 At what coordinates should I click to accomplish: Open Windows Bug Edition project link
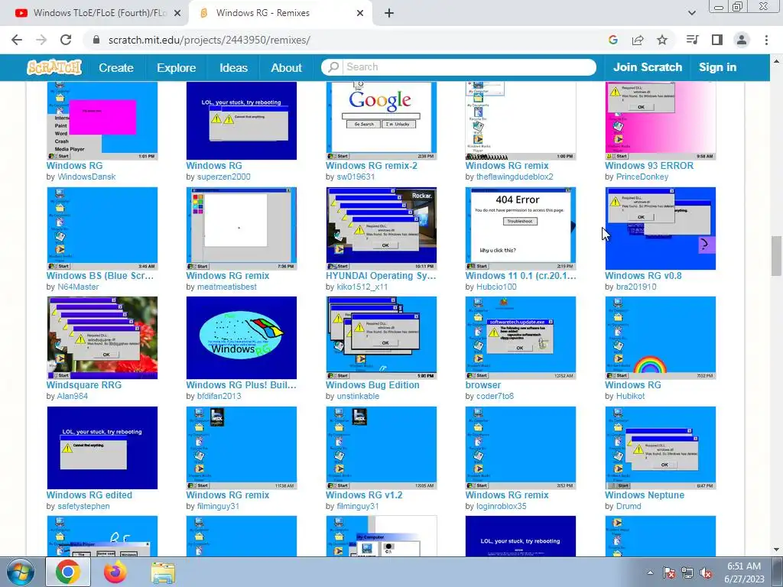point(372,385)
